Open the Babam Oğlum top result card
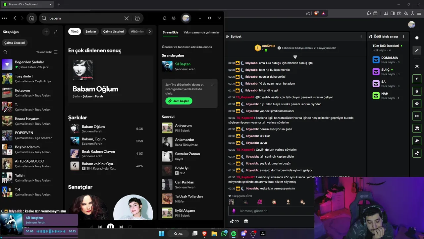 pos(111,79)
